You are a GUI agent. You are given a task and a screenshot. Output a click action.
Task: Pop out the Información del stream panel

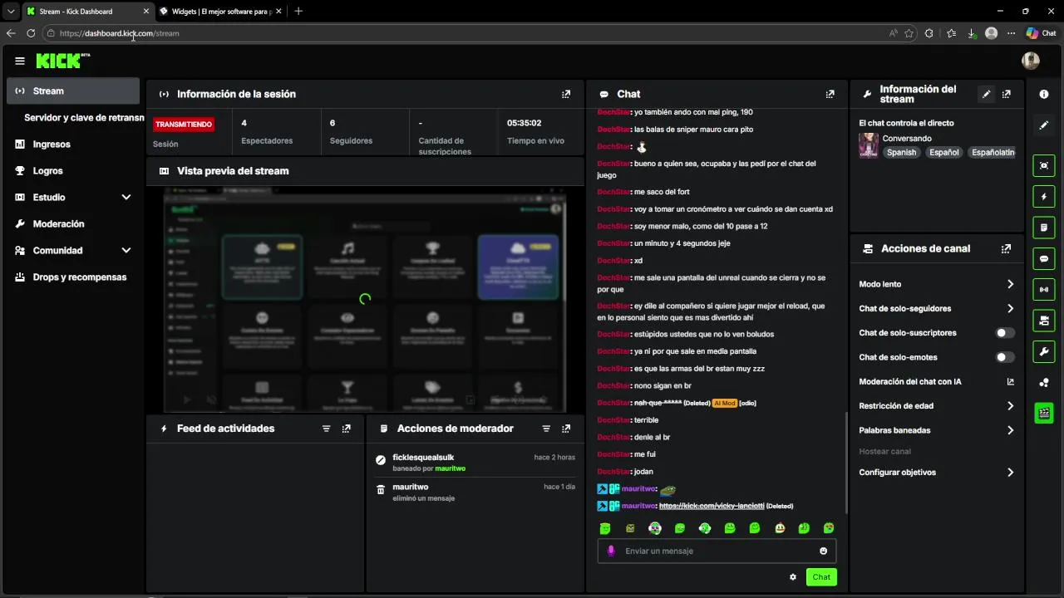pos(1007,95)
